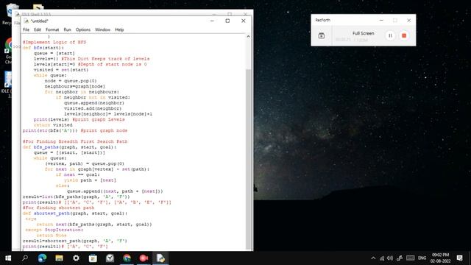Click the Python icon in untitled title bar

pos(26,21)
